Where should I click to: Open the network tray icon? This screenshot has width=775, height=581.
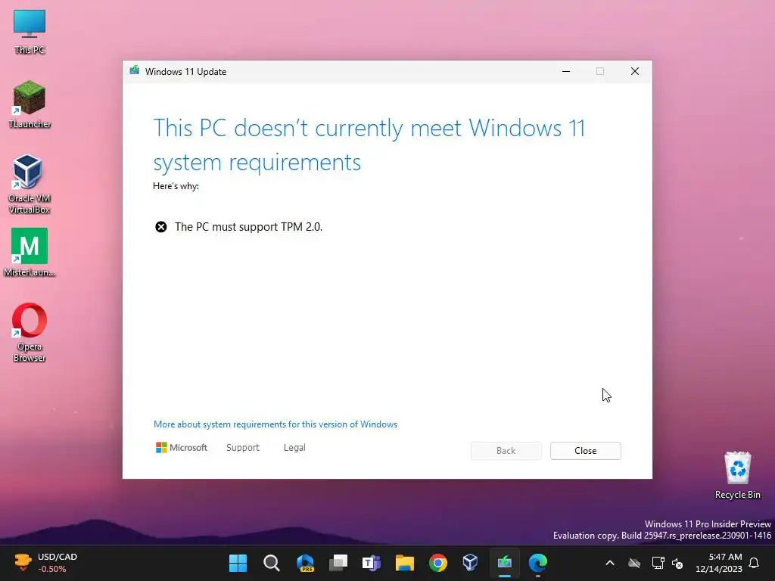click(658, 563)
